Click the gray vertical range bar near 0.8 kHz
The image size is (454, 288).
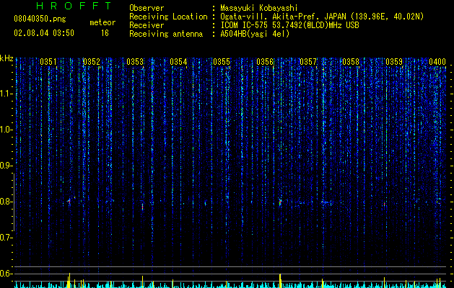pyautogui.click(x=14, y=202)
